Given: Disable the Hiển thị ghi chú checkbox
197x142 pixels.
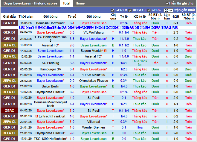Looking at the screenshot, I should click(x=167, y=4).
